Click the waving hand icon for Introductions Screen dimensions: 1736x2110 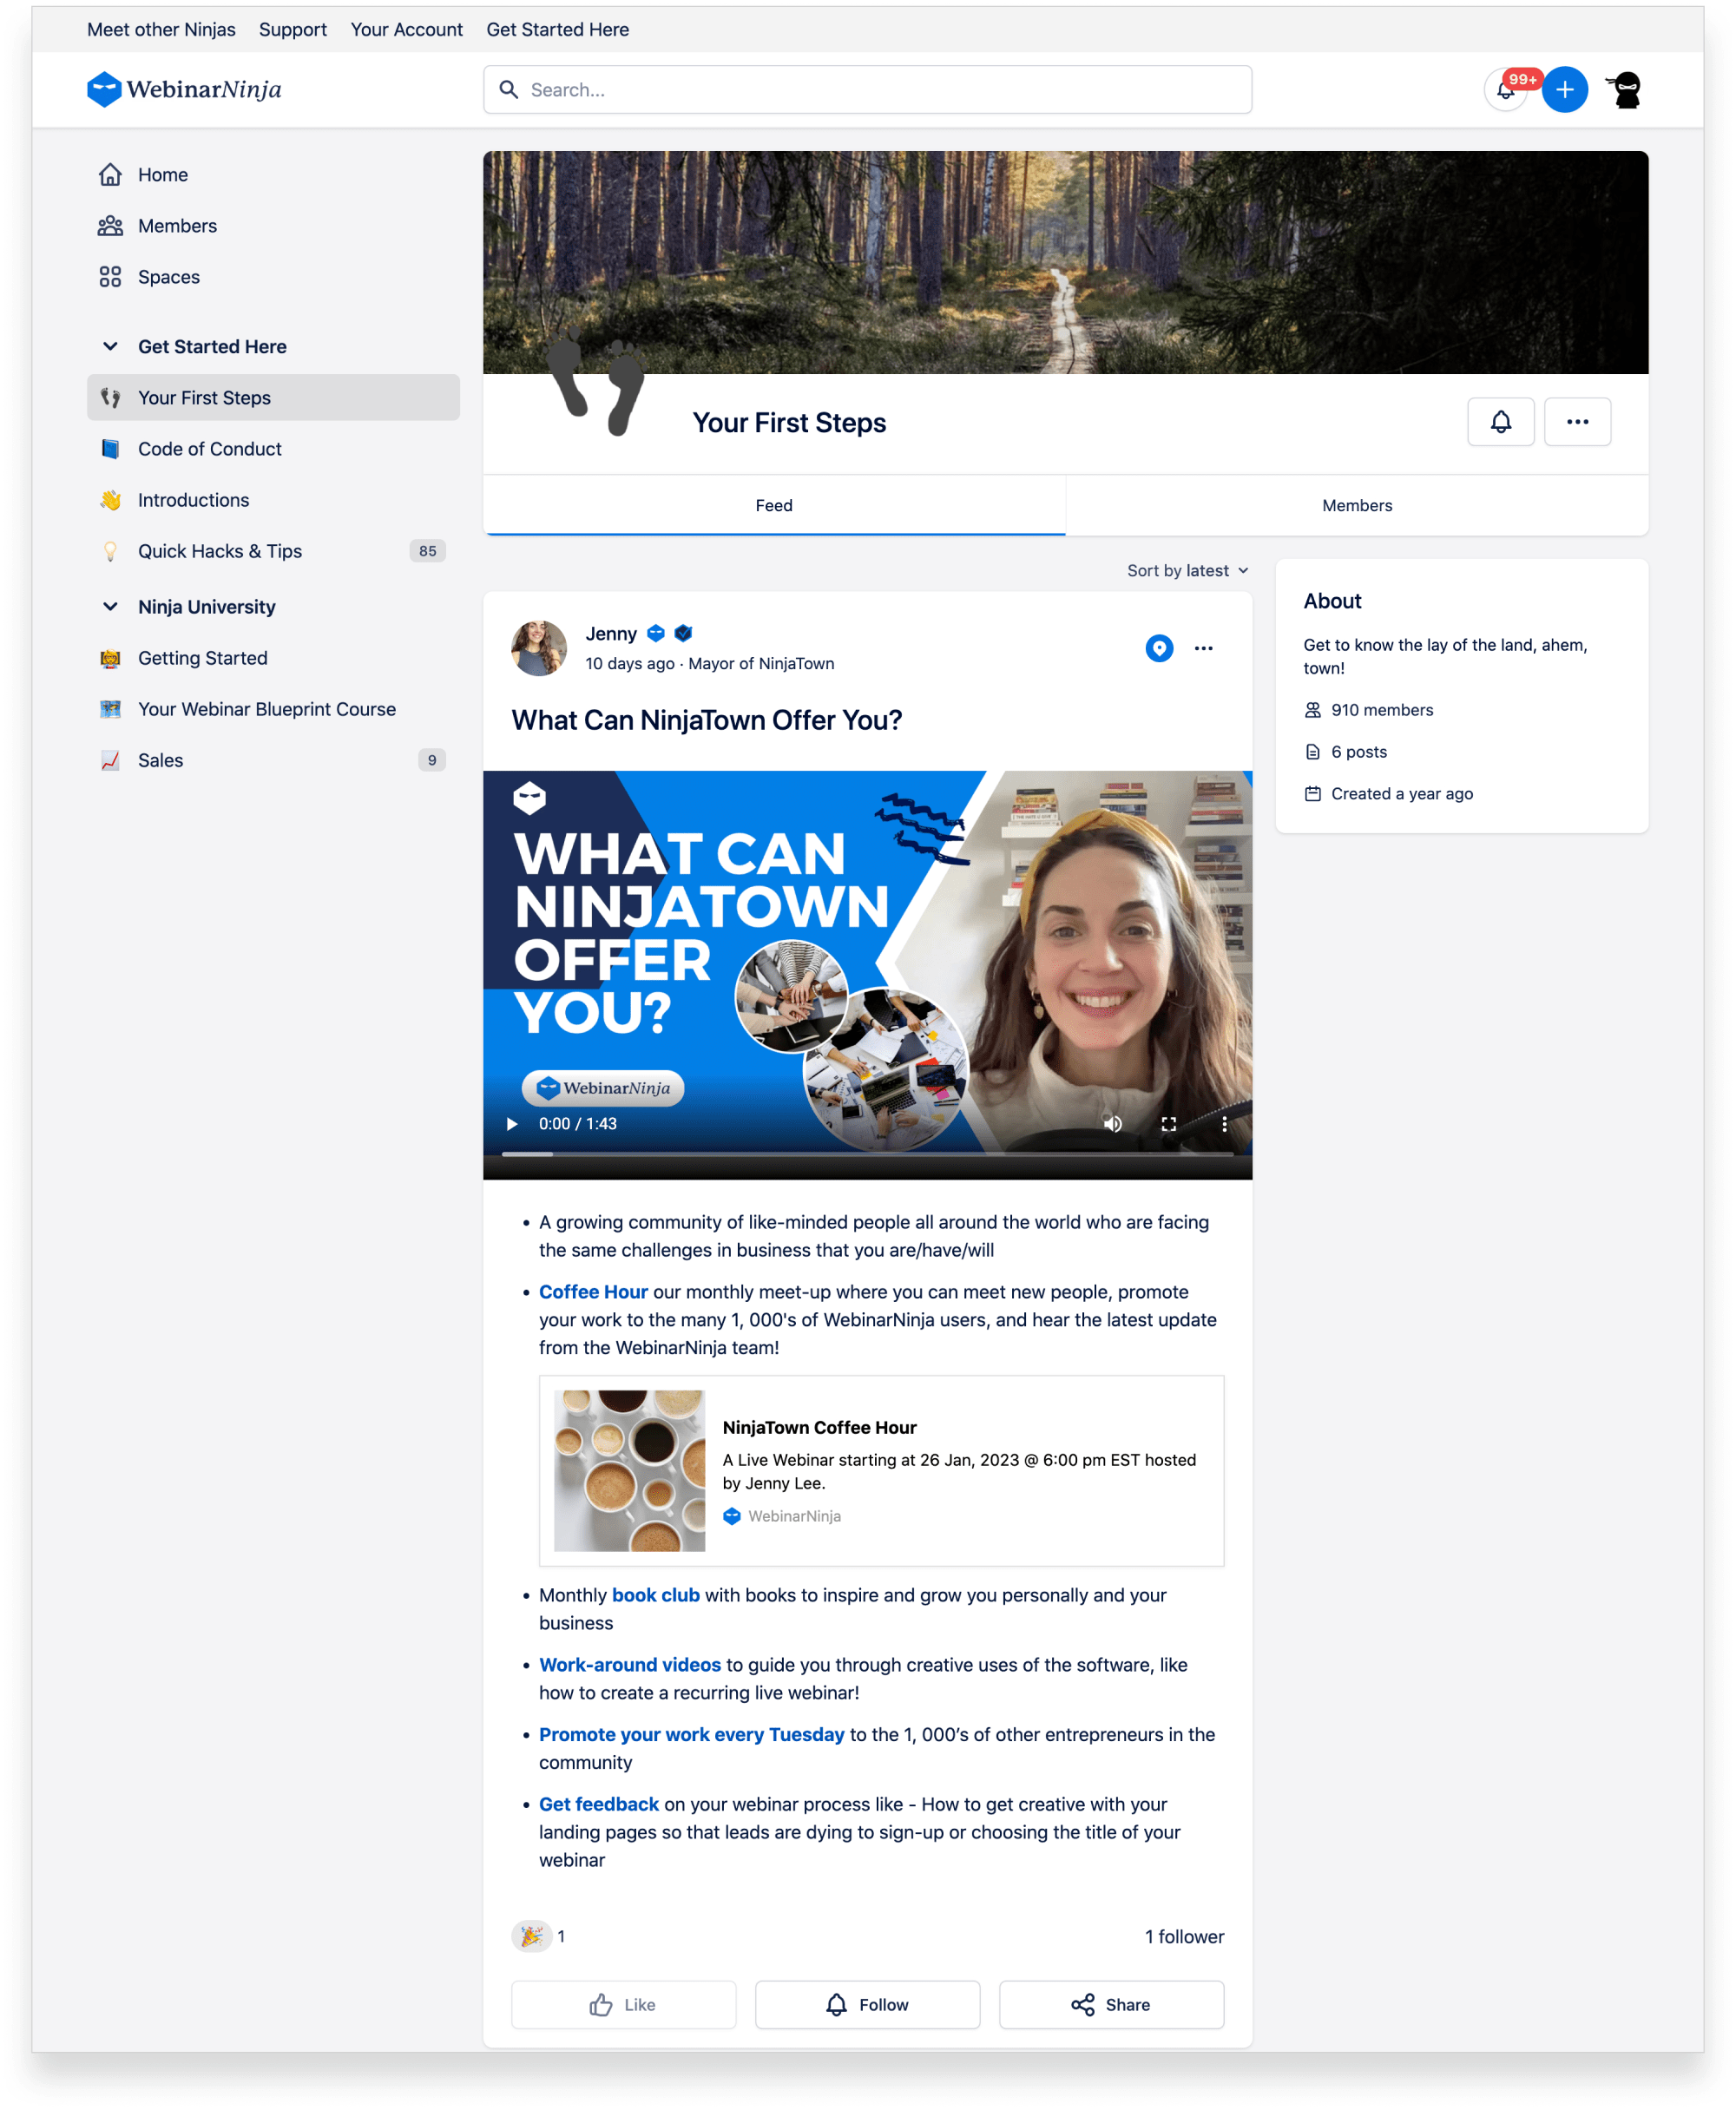110,500
